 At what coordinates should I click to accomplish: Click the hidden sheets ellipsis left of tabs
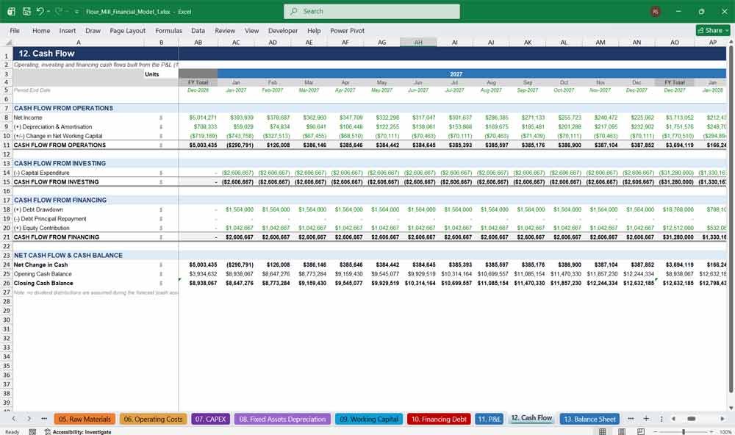pyautogui.click(x=44, y=419)
